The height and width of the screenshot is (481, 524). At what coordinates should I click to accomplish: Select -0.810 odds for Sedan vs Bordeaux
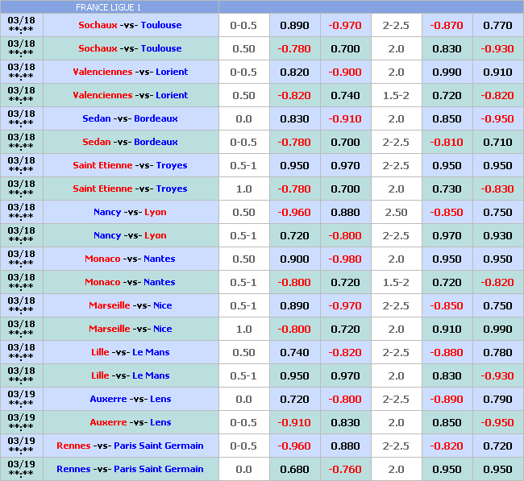[x=447, y=142]
